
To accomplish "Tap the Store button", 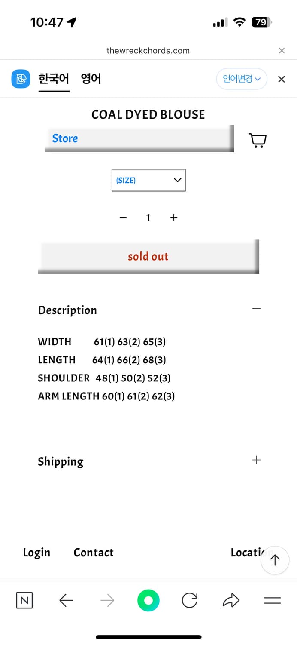I will (x=139, y=138).
